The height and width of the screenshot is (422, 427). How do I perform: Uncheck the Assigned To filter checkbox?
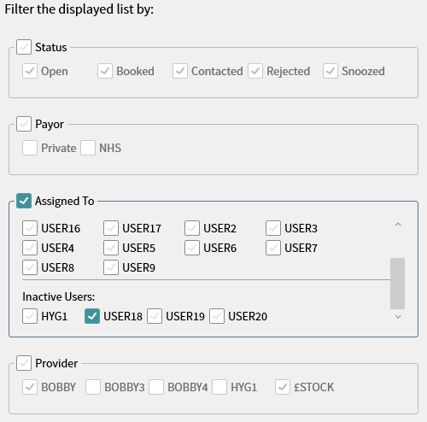pos(24,201)
